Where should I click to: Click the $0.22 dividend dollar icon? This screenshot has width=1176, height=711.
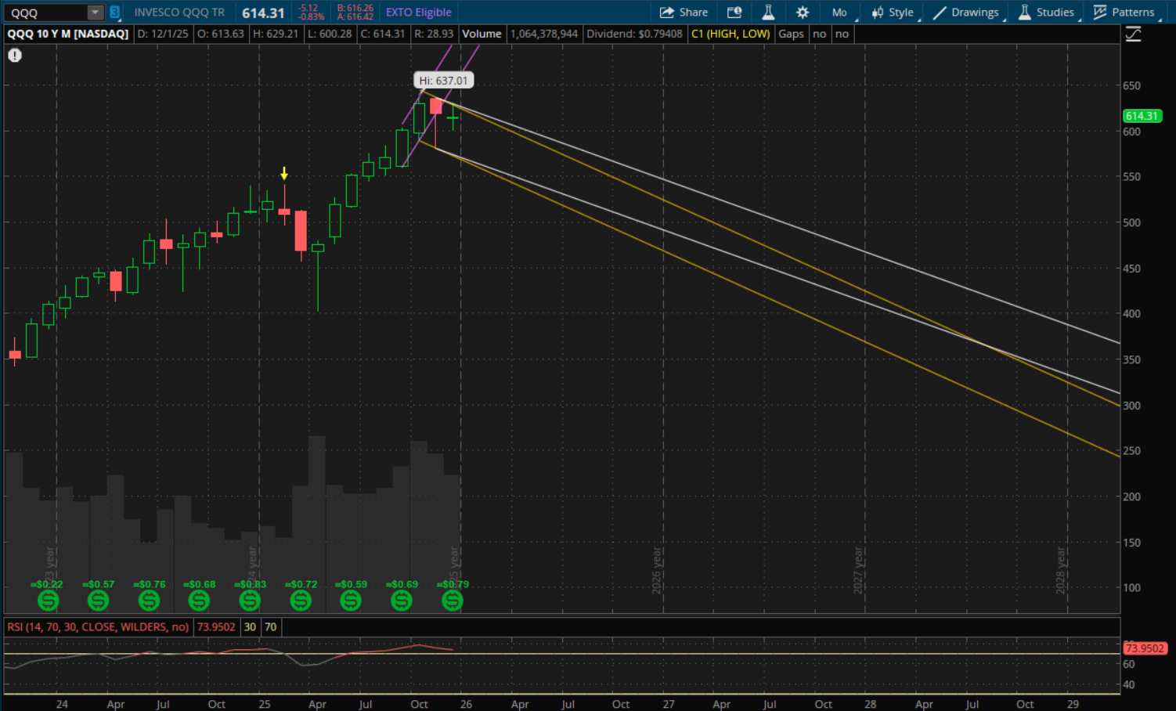(48, 601)
